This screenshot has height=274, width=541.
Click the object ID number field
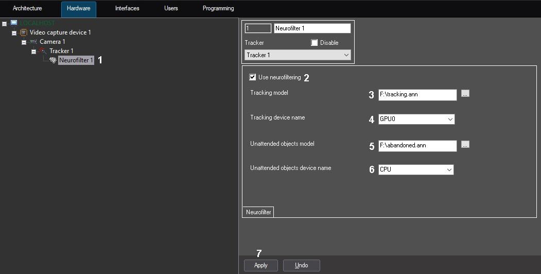(258, 28)
